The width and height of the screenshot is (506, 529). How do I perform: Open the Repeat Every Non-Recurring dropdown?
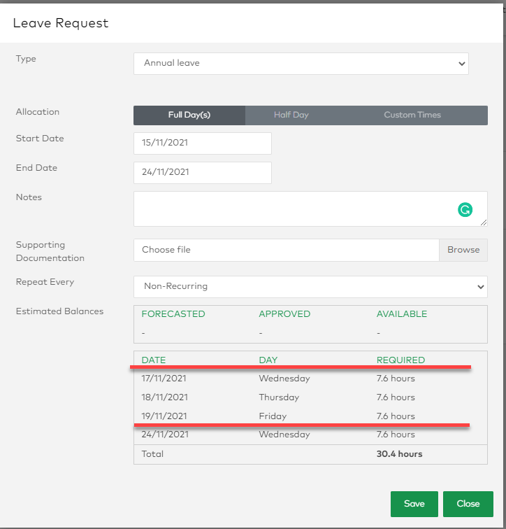point(310,287)
